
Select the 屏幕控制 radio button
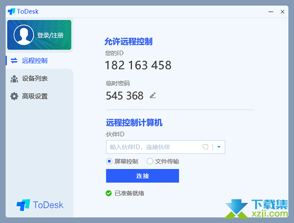pyautogui.click(x=109, y=161)
